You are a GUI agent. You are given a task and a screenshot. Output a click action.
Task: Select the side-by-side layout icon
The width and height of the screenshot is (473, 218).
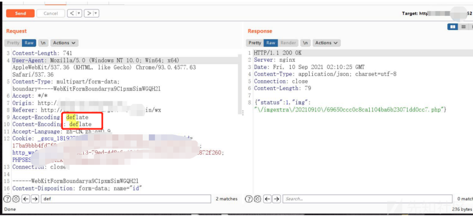[x=452, y=27]
